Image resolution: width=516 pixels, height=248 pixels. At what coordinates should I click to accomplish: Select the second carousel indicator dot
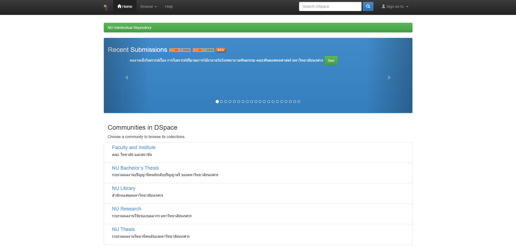pyautogui.click(x=221, y=102)
